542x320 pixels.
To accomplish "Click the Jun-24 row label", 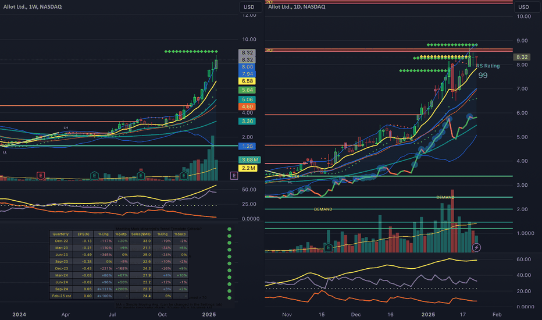I will tap(61, 282).
